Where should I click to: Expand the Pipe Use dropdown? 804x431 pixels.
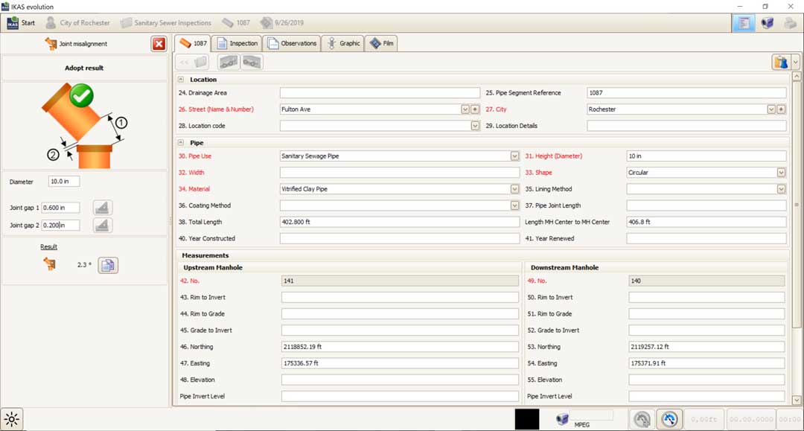[514, 156]
